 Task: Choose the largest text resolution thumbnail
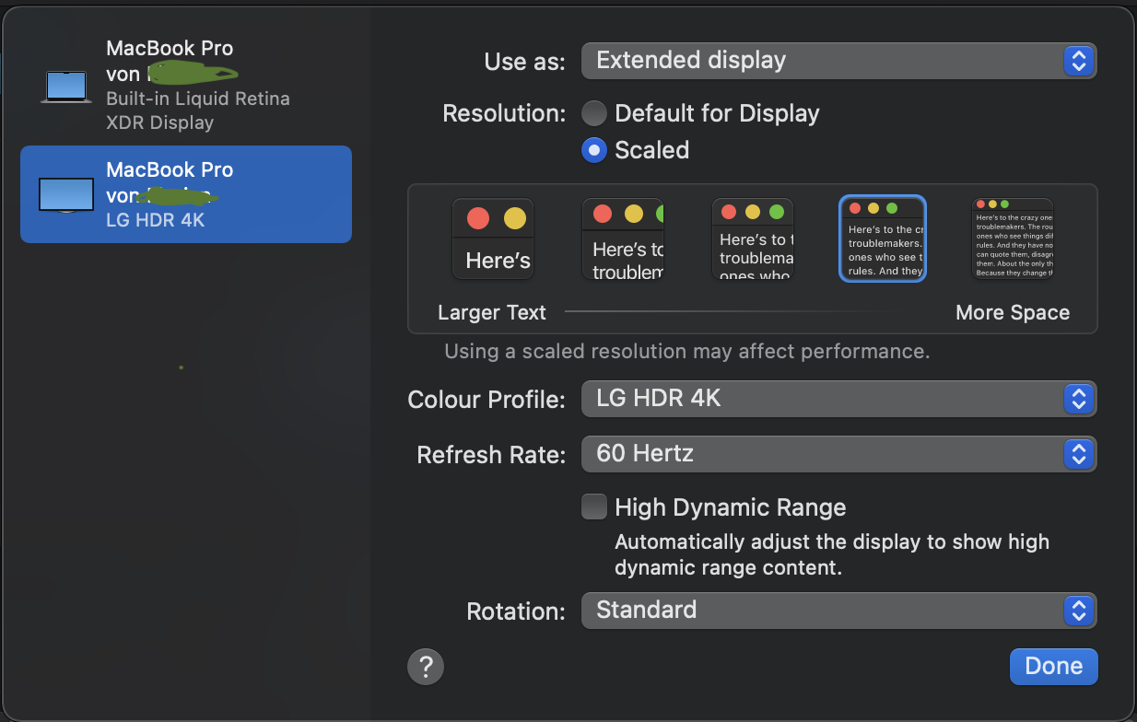(493, 239)
